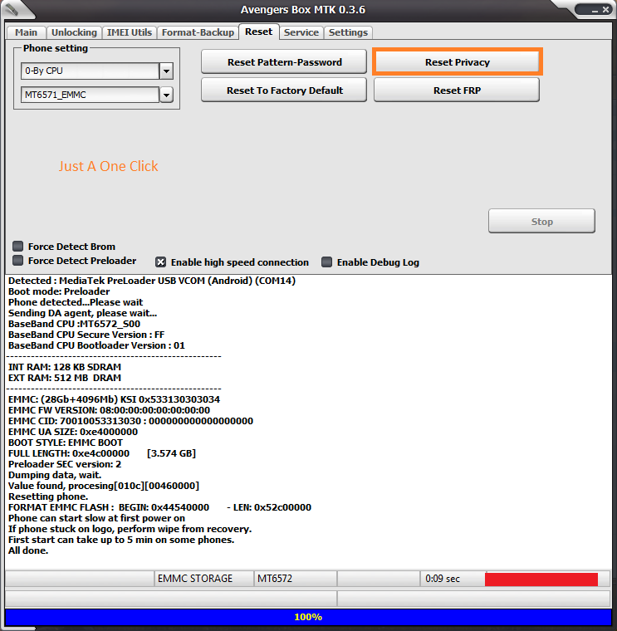Click the 'BaseBand CPU :MT6572_S00' log line

click(x=74, y=324)
